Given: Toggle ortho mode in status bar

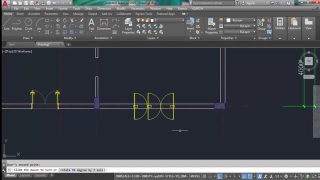Looking at the screenshot, I should pyautogui.click(x=220, y=176).
